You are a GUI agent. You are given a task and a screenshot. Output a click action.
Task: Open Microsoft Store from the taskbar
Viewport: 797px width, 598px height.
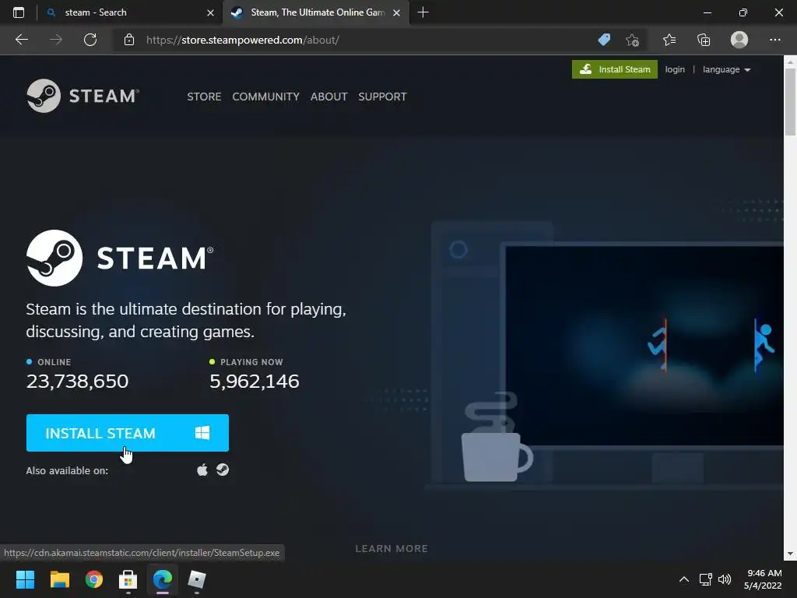[x=128, y=579]
